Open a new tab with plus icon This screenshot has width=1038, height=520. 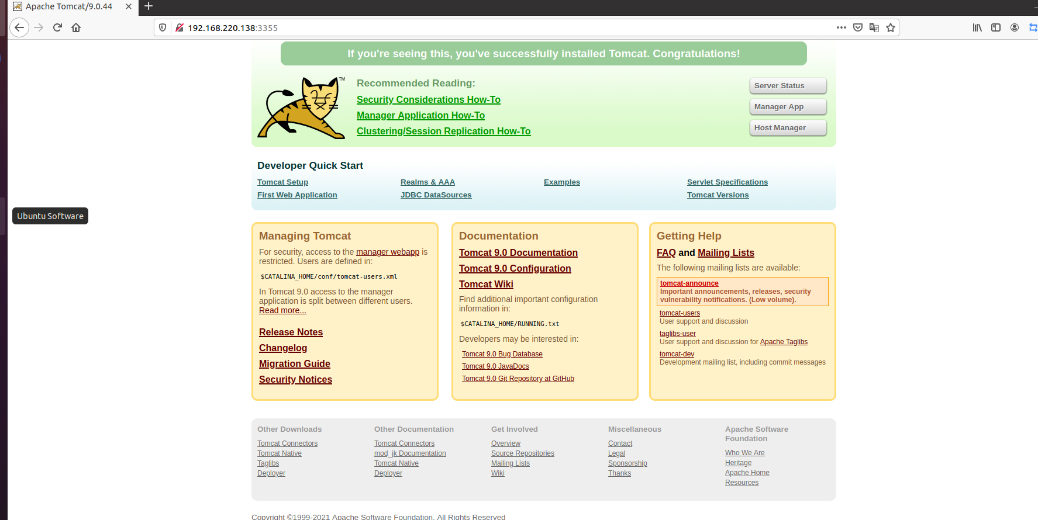coord(149,6)
